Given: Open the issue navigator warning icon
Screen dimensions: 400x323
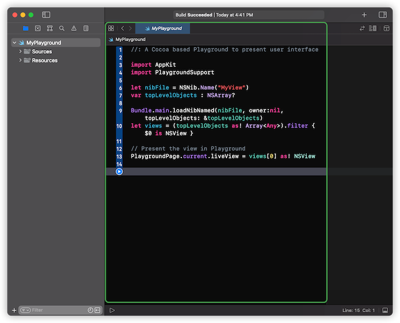Looking at the screenshot, I should click(74, 28).
